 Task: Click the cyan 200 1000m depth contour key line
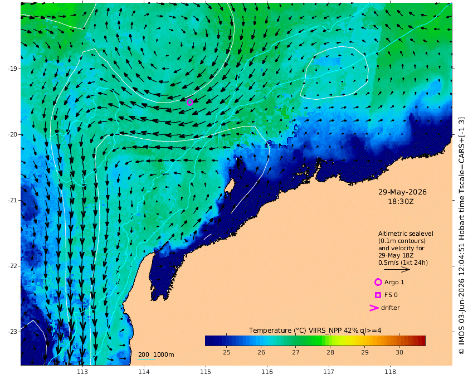pos(147,359)
